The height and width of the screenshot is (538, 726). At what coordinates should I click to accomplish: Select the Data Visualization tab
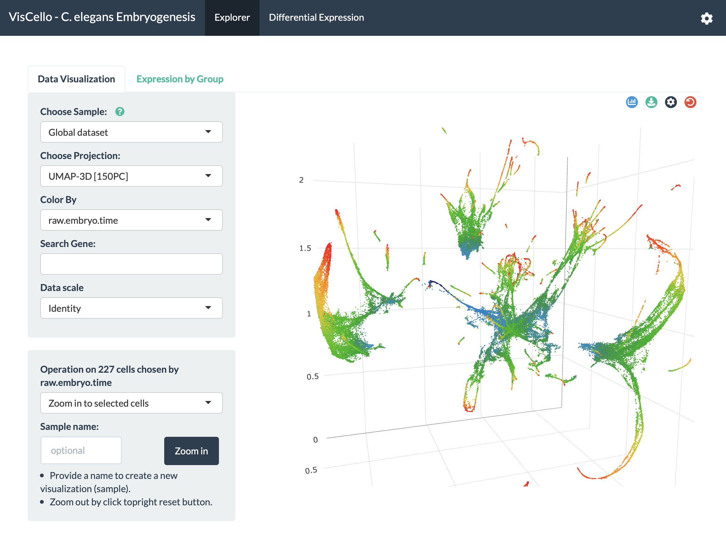pos(76,79)
